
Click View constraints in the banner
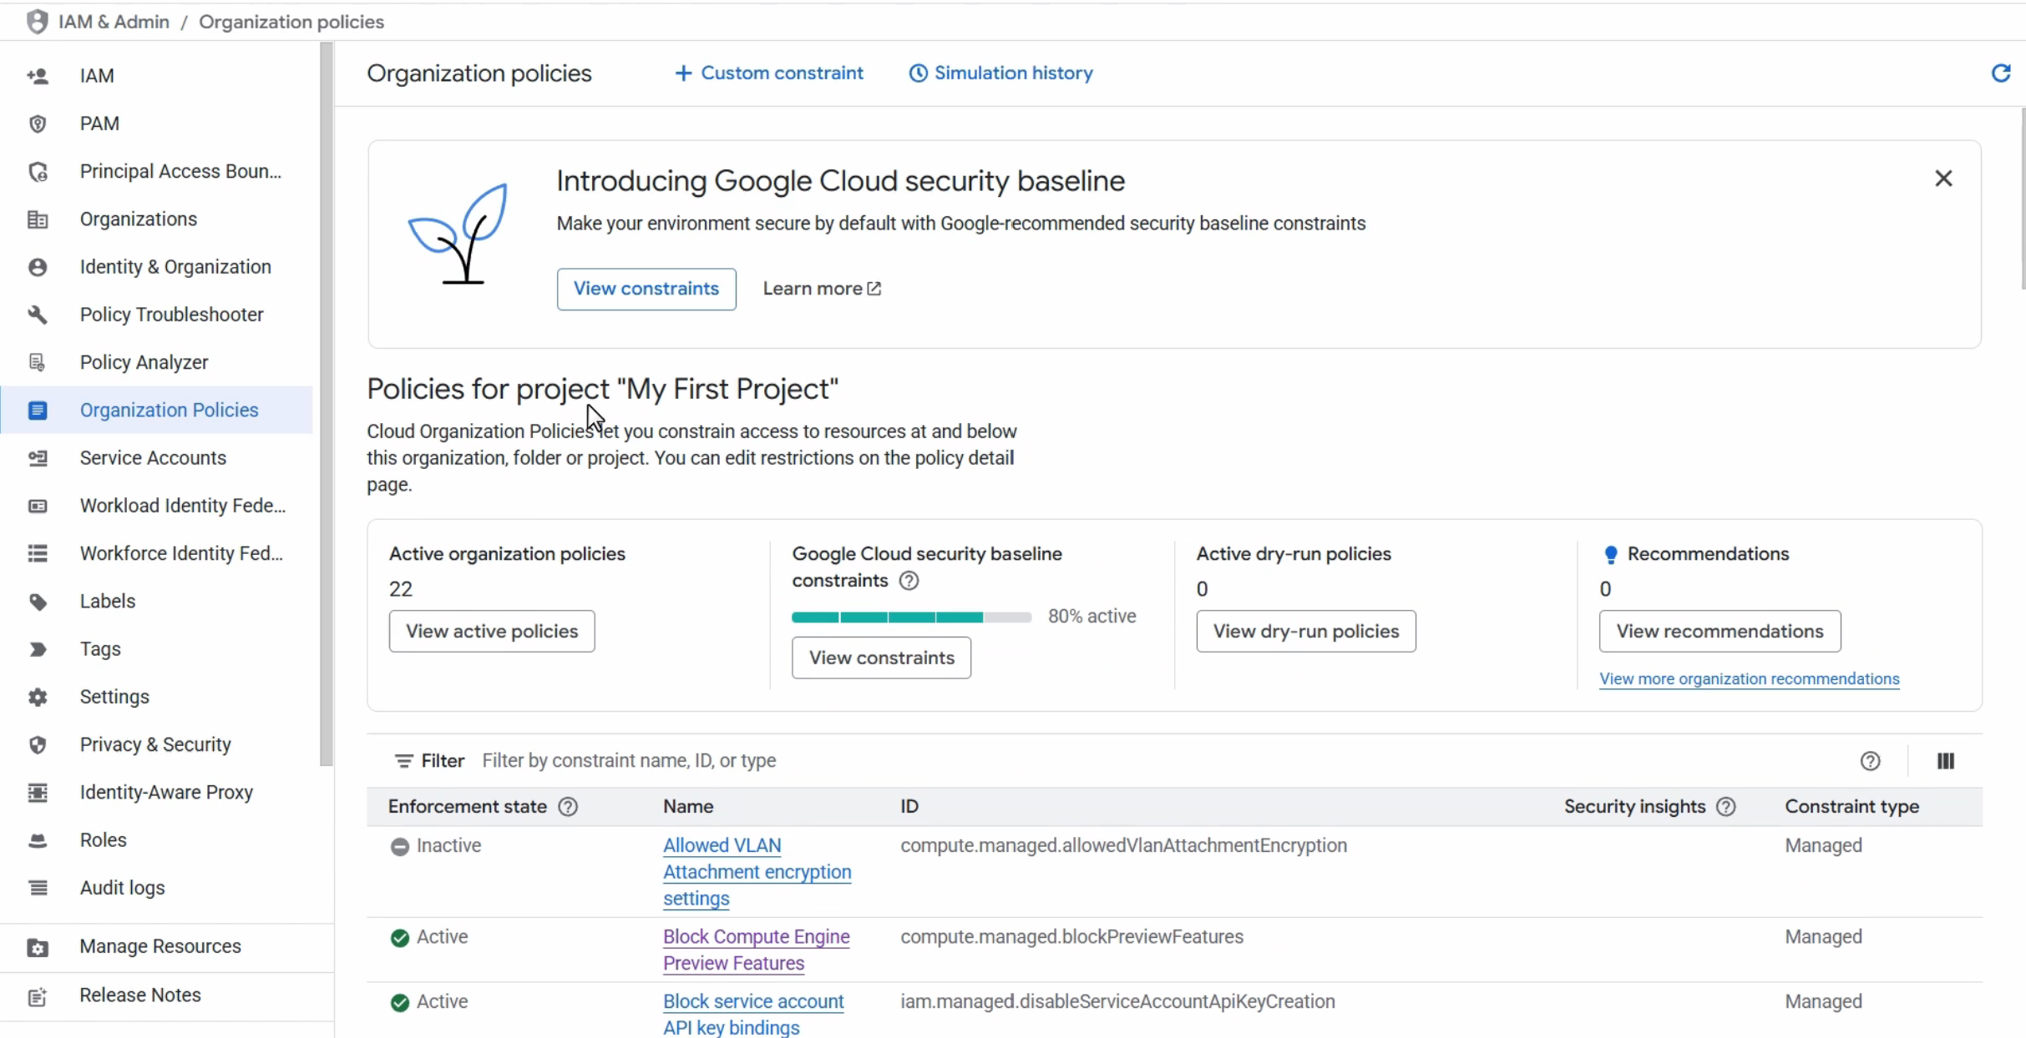point(646,289)
